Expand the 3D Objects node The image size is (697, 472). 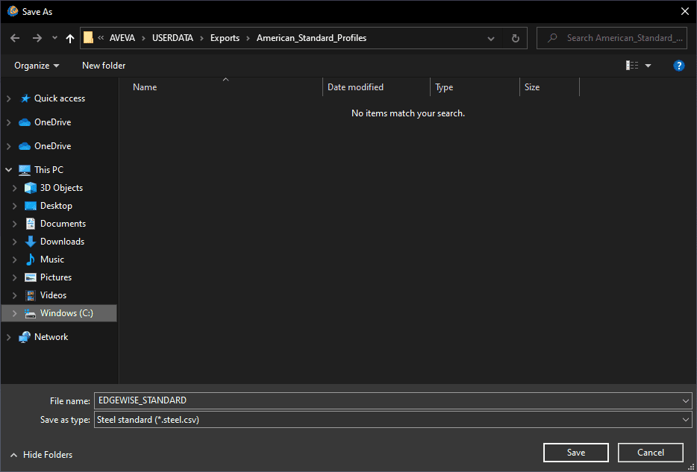[x=15, y=188]
